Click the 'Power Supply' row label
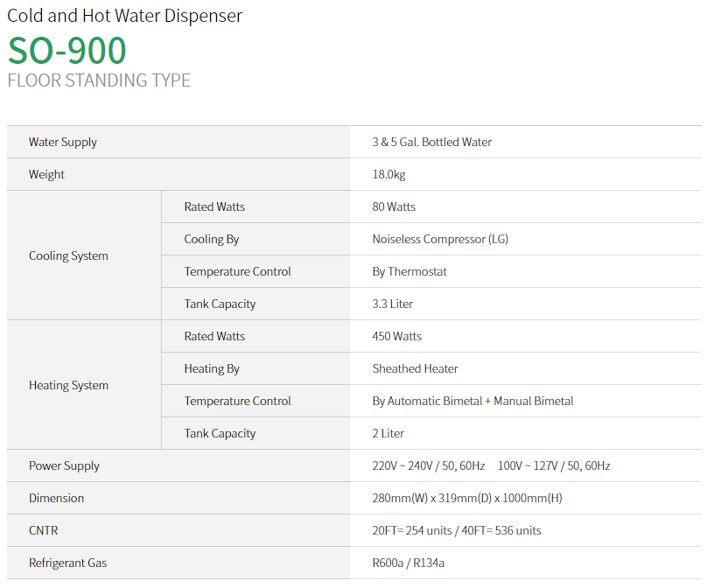Image resolution: width=707 pixels, height=588 pixels. coord(64,465)
